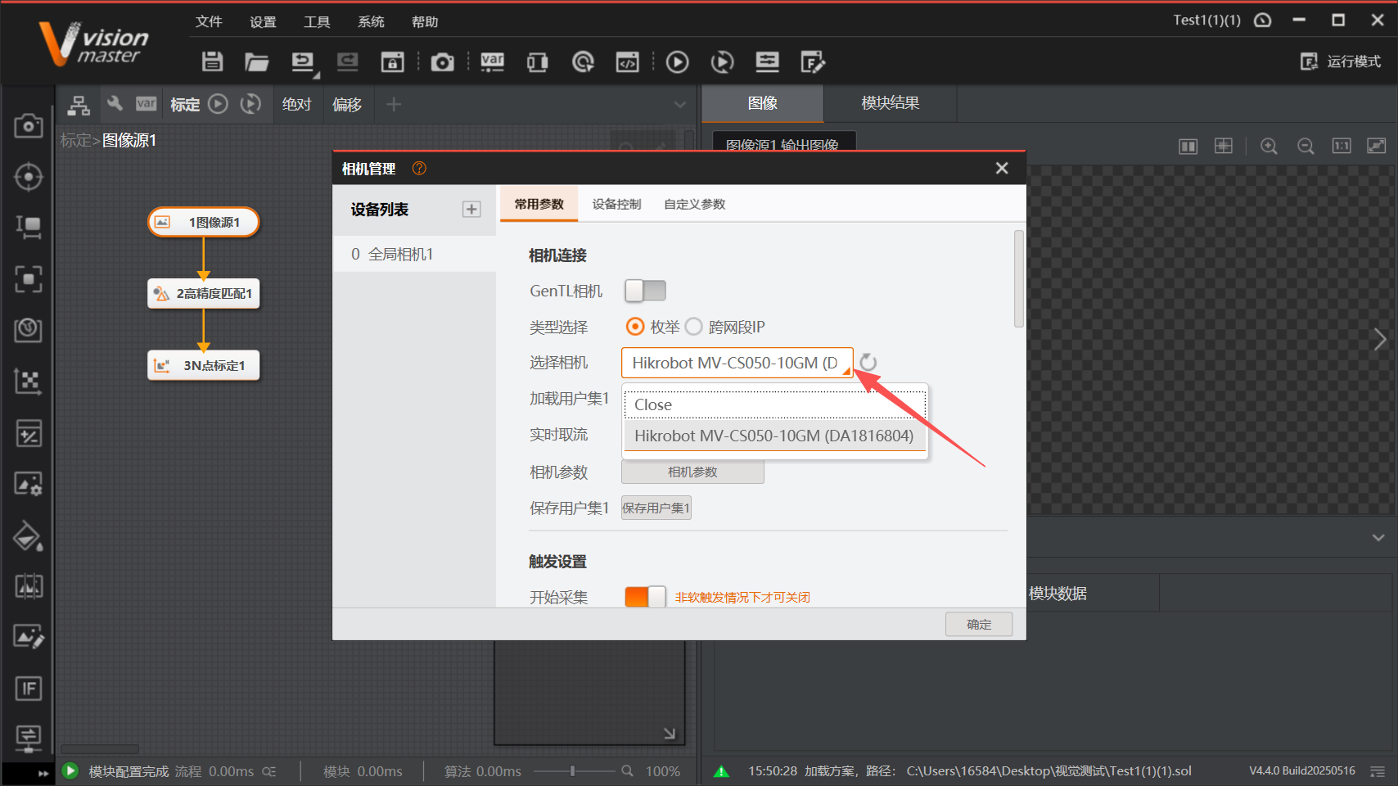
Task: Open the global variable (var) icon
Action: 492,61
